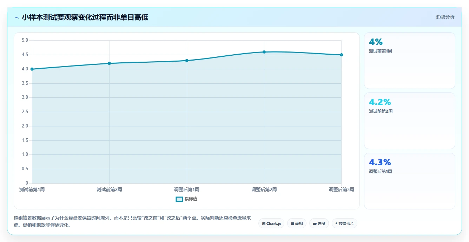Click x-axis label 测试前第2周
This screenshot has height=242, width=469.
point(109,189)
